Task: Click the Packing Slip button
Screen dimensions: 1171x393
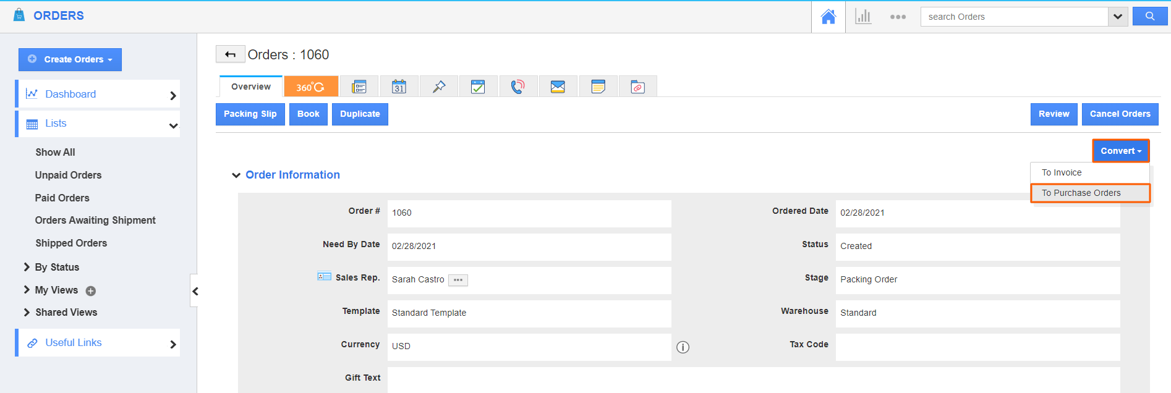Action: click(x=250, y=114)
